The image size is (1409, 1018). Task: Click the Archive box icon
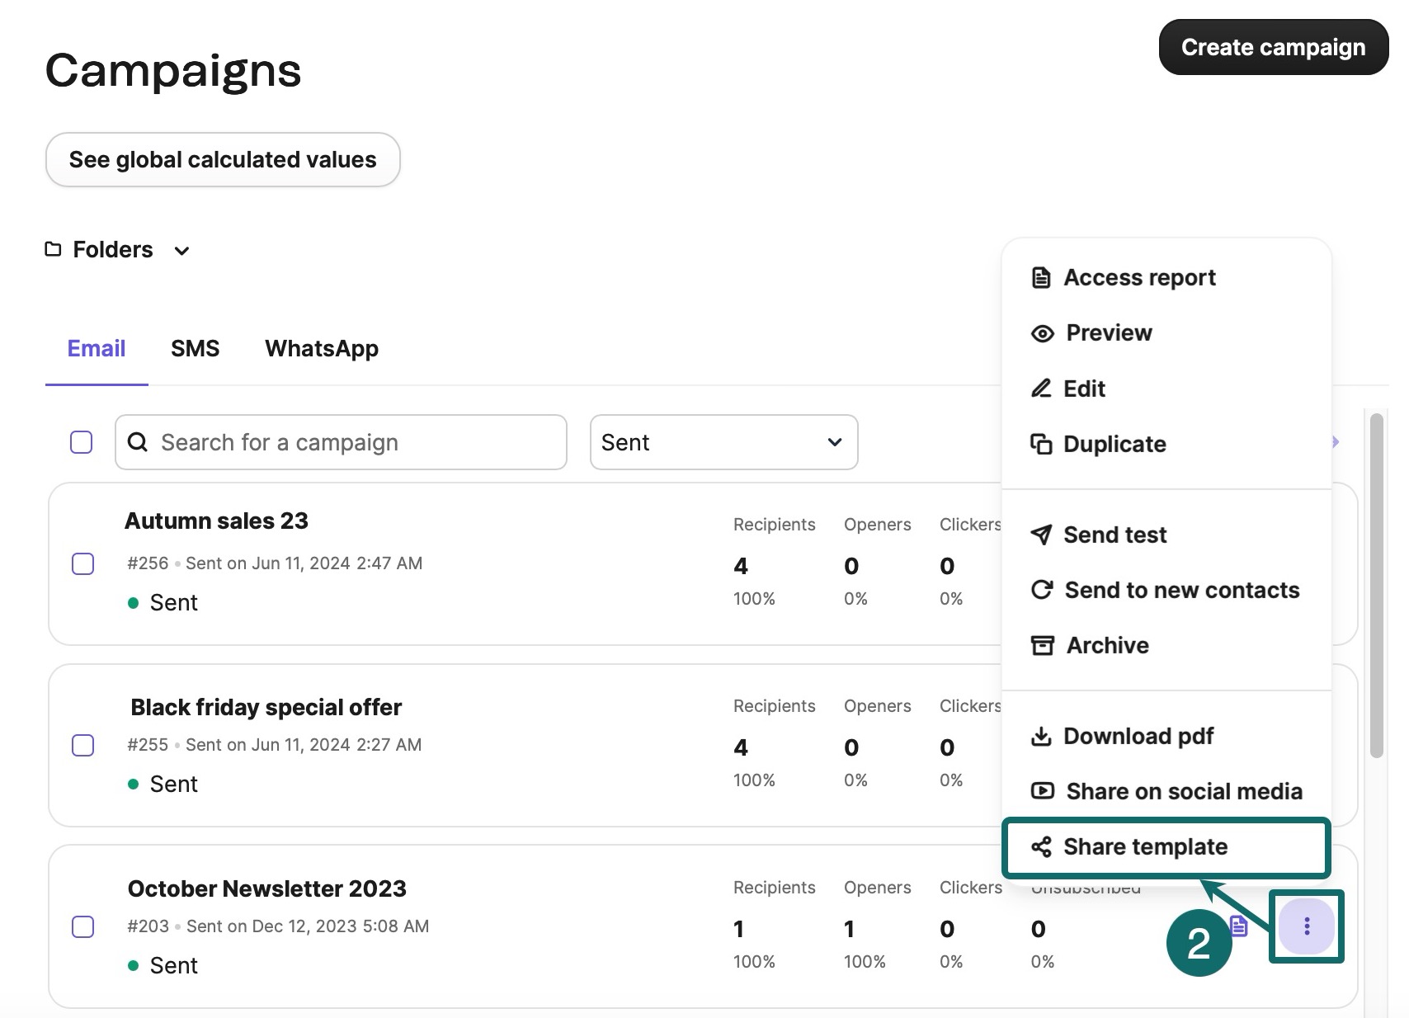1042,645
